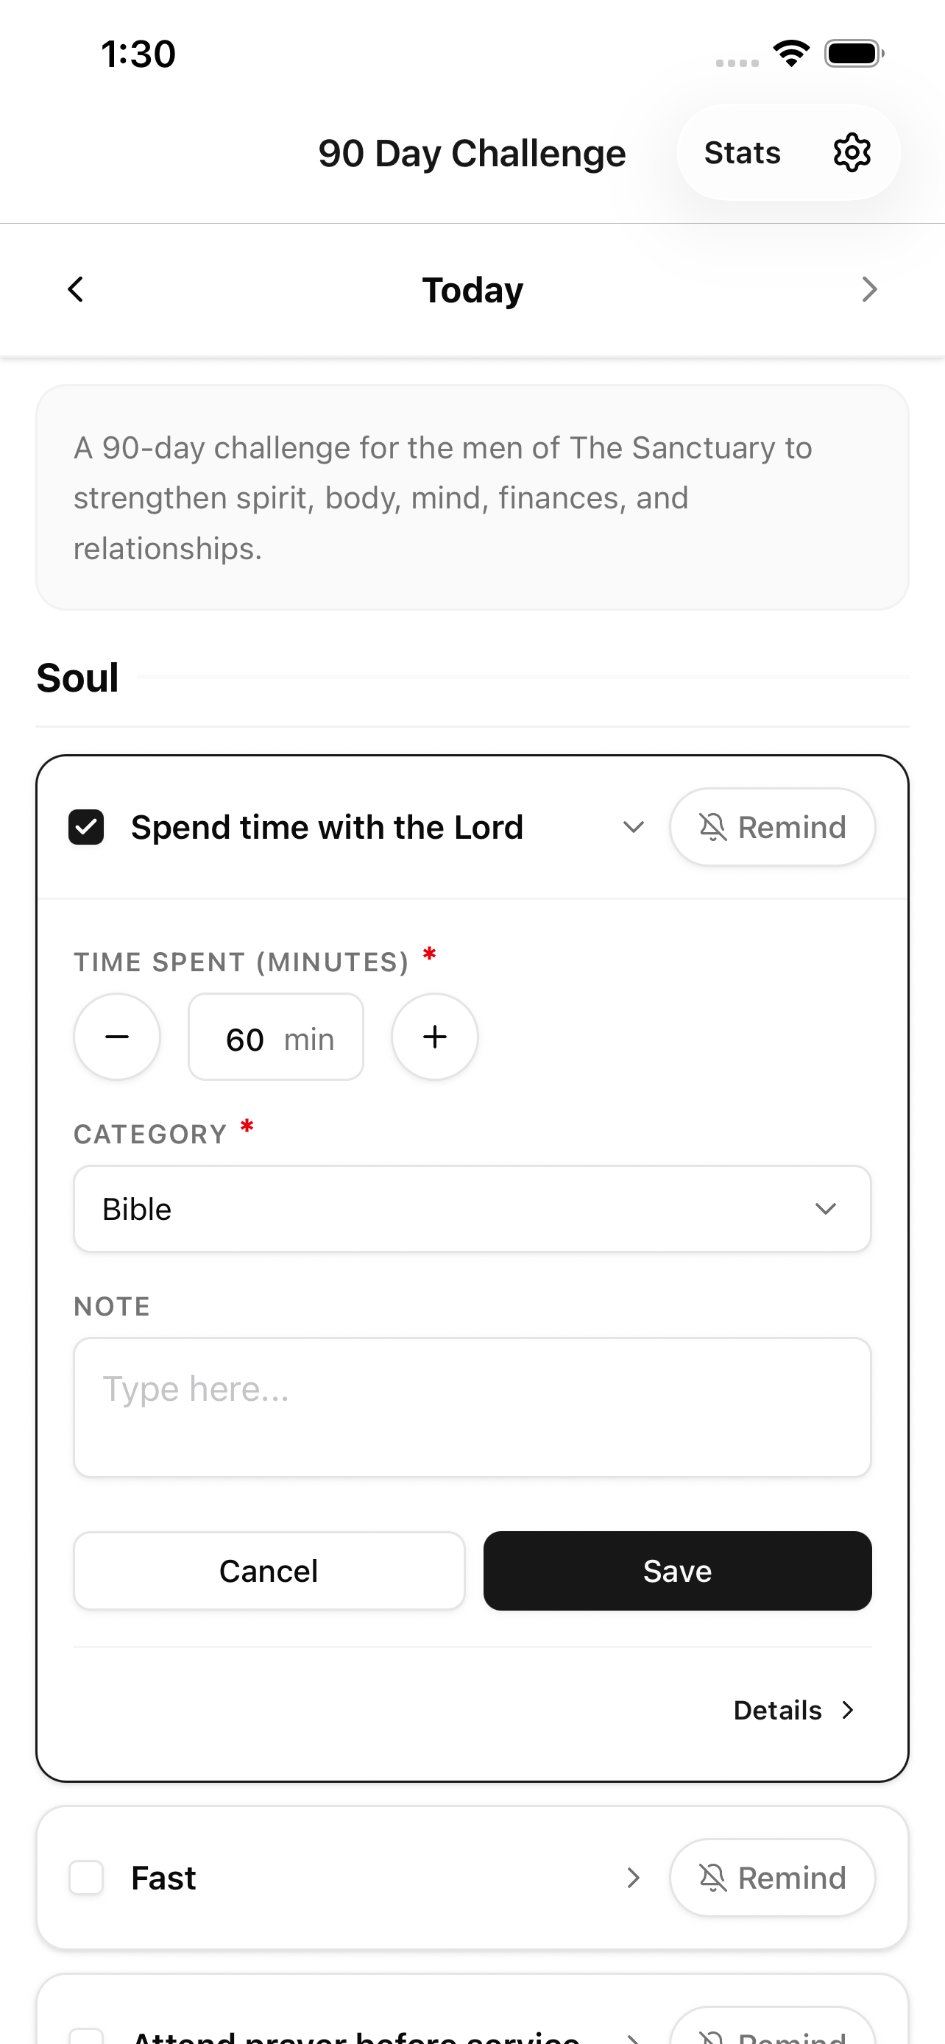The image size is (945, 2044).
Task: Select the Today date header
Action: coord(472,290)
